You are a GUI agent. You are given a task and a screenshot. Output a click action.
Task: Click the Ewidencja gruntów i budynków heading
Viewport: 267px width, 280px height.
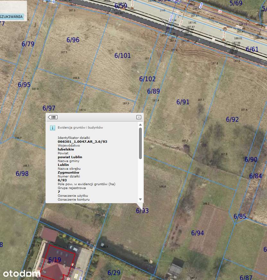pos(80,128)
